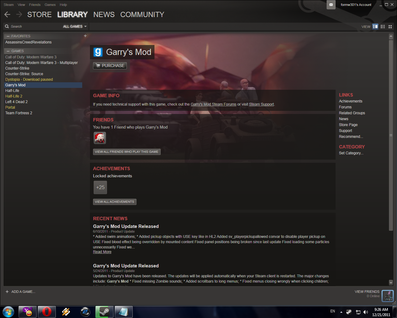This screenshot has height=318, width=397.
Task: Click the Steam icon in system tray
Action: point(349,312)
